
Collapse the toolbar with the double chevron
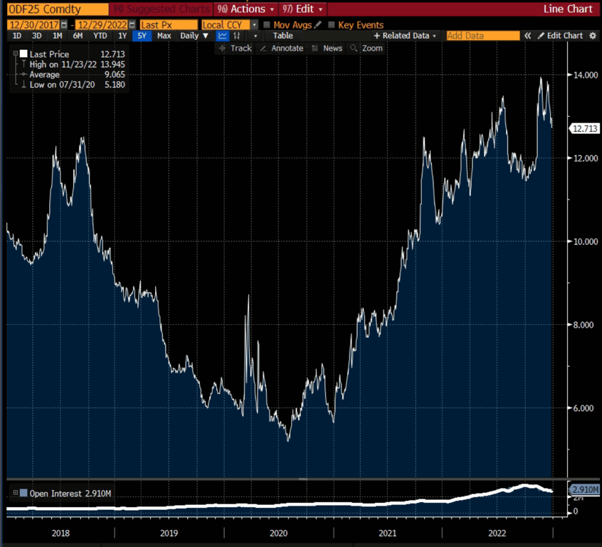pos(528,36)
